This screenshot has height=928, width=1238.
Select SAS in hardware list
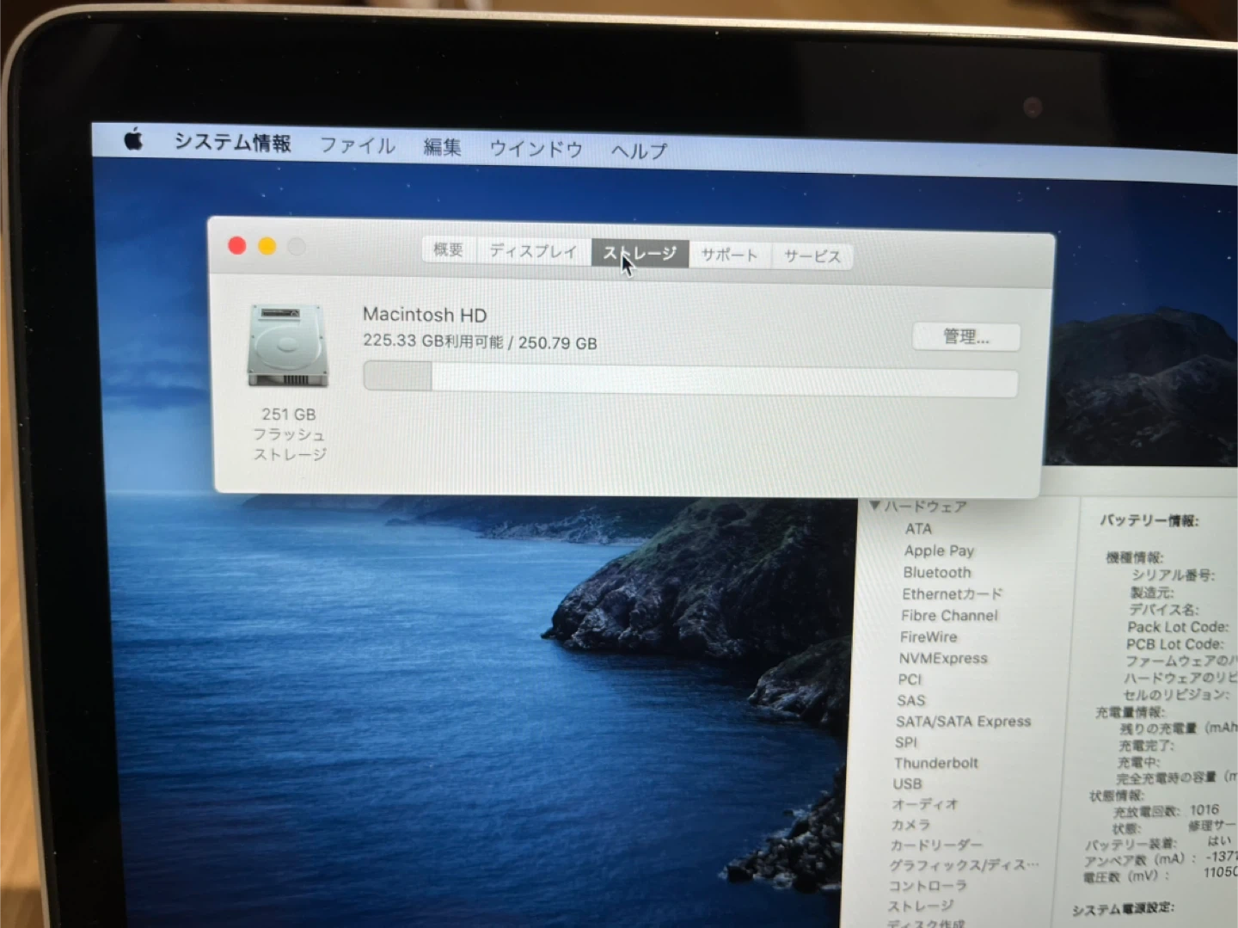[x=911, y=700]
